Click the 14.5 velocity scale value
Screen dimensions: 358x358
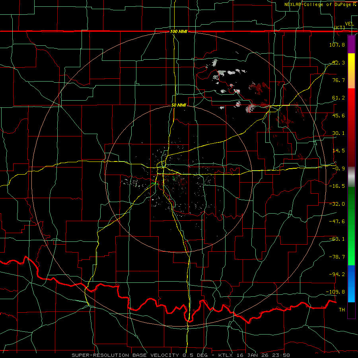coord(338,151)
